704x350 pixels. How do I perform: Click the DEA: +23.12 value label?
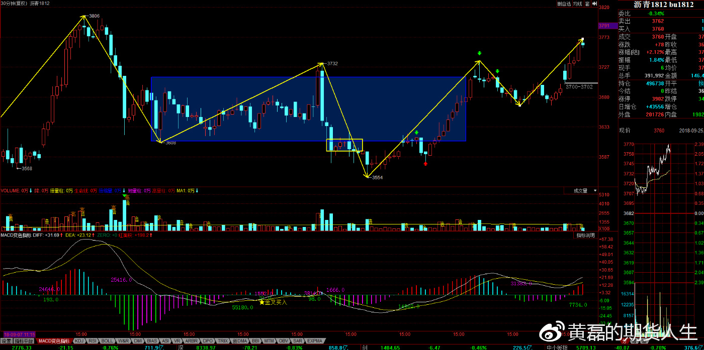79,235
